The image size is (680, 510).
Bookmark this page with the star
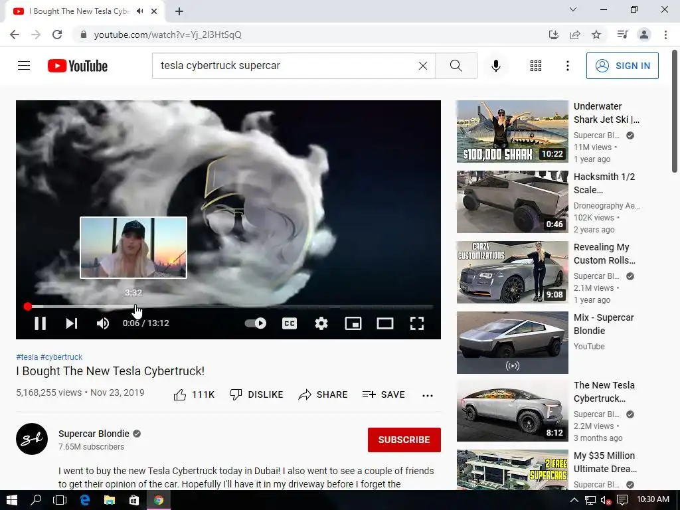pos(596,35)
